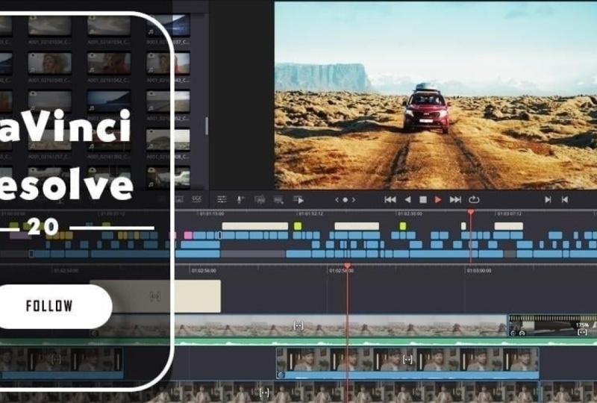This screenshot has width=597, height=403.
Task: Select the blonde woman thumbnail in media pool
Action: pos(49,63)
